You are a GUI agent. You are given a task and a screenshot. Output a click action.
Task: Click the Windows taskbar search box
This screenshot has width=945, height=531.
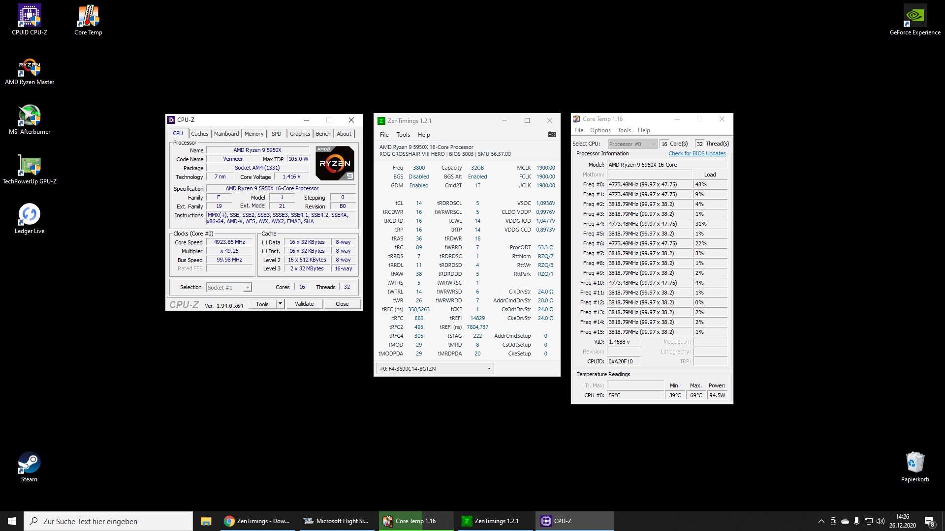point(108,521)
